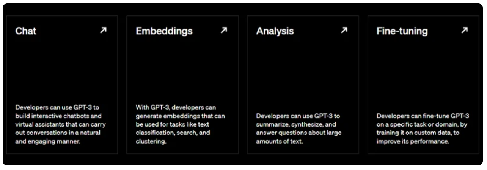Click the Analysis description about summarizing text

299,128
